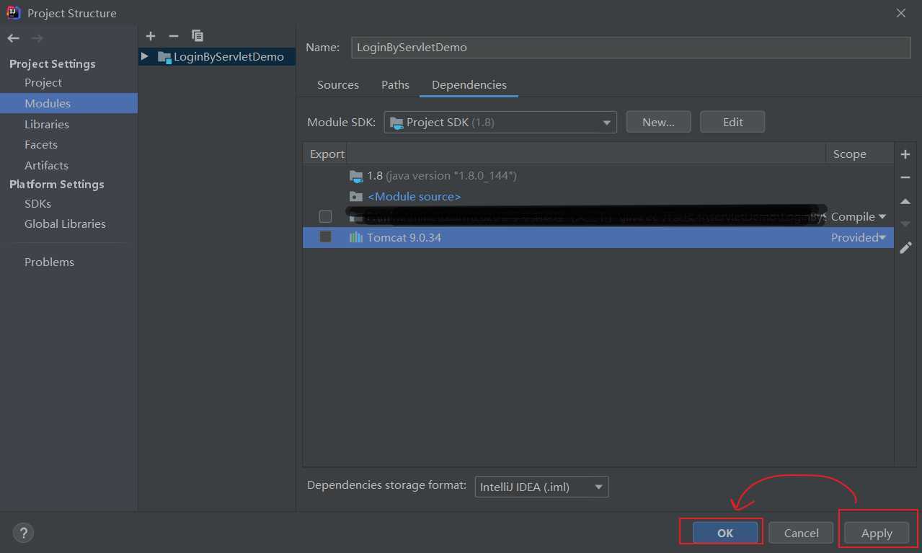Click New... SDK button

tap(658, 123)
